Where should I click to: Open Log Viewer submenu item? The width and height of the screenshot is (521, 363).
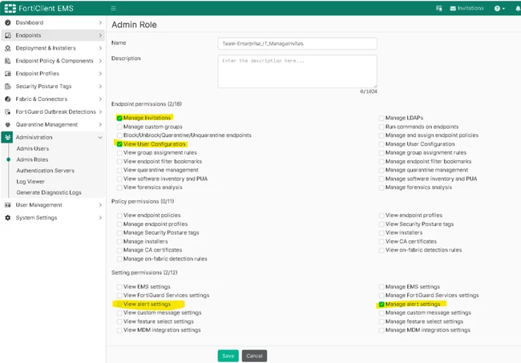click(30, 181)
